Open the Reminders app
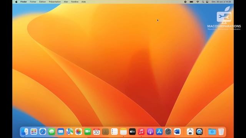 (115, 131)
